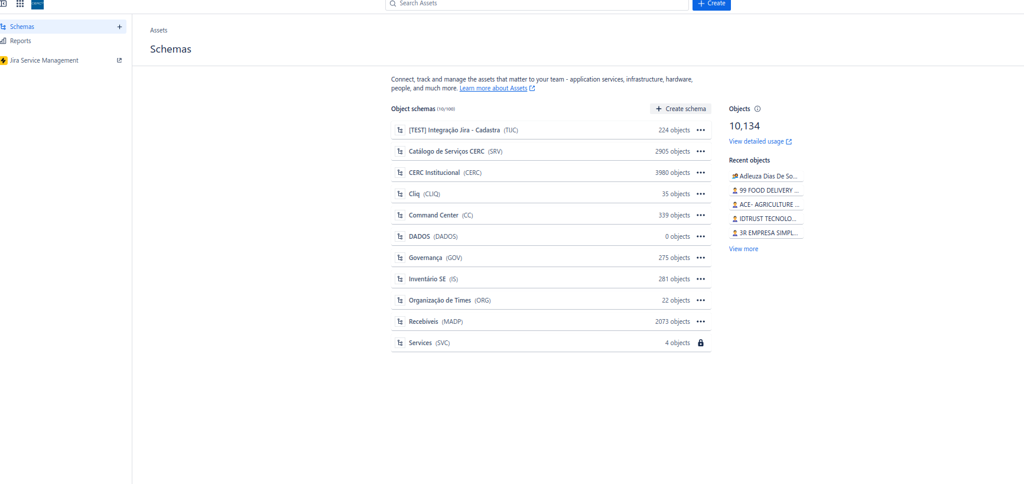Open the Learn more about Assets link
The image size is (1024, 484).
[x=497, y=89]
